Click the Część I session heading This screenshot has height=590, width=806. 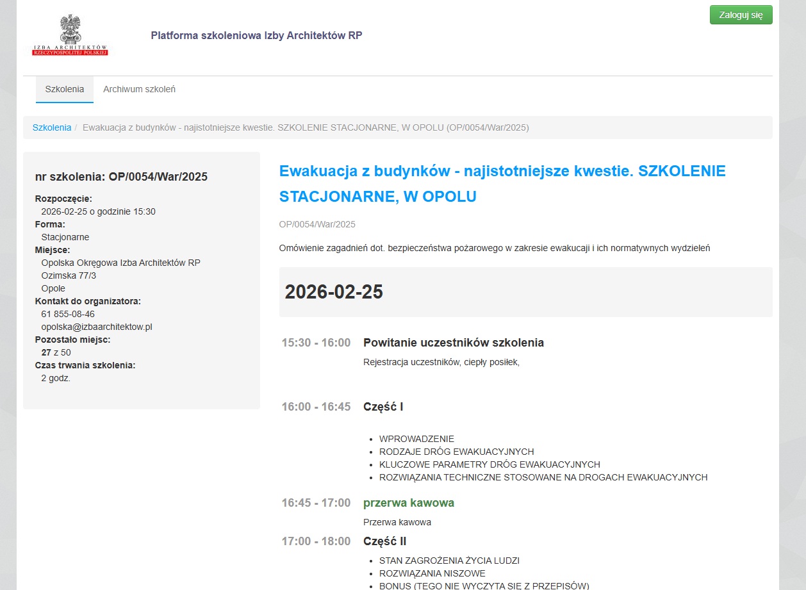382,407
